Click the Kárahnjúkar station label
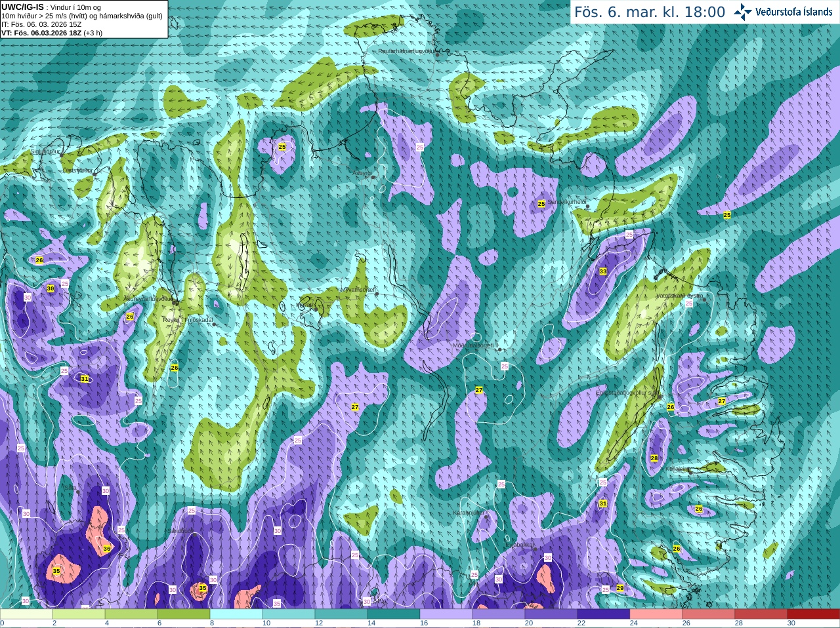The image size is (840, 628). click(x=469, y=513)
